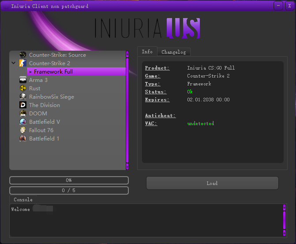Select the Framework Full entry
The width and height of the screenshot is (296, 244).
coord(53,72)
